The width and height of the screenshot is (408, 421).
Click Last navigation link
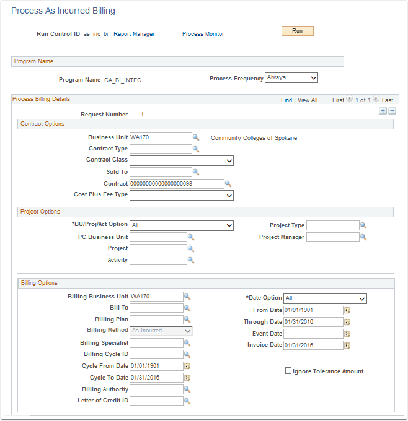[x=388, y=100]
